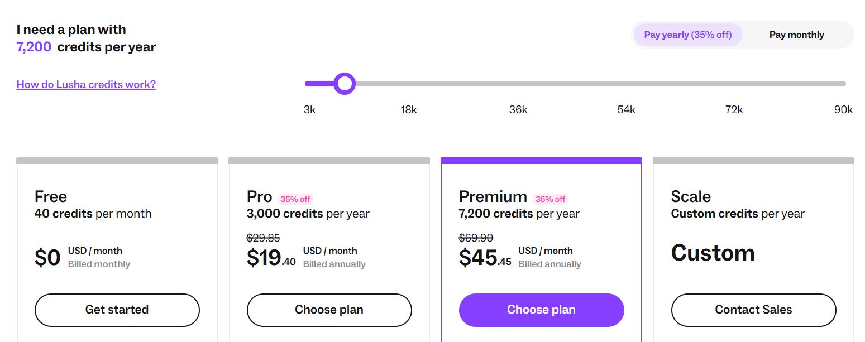Choose the Pro plan
Image resolution: width=865 pixels, height=342 pixels.
329,310
